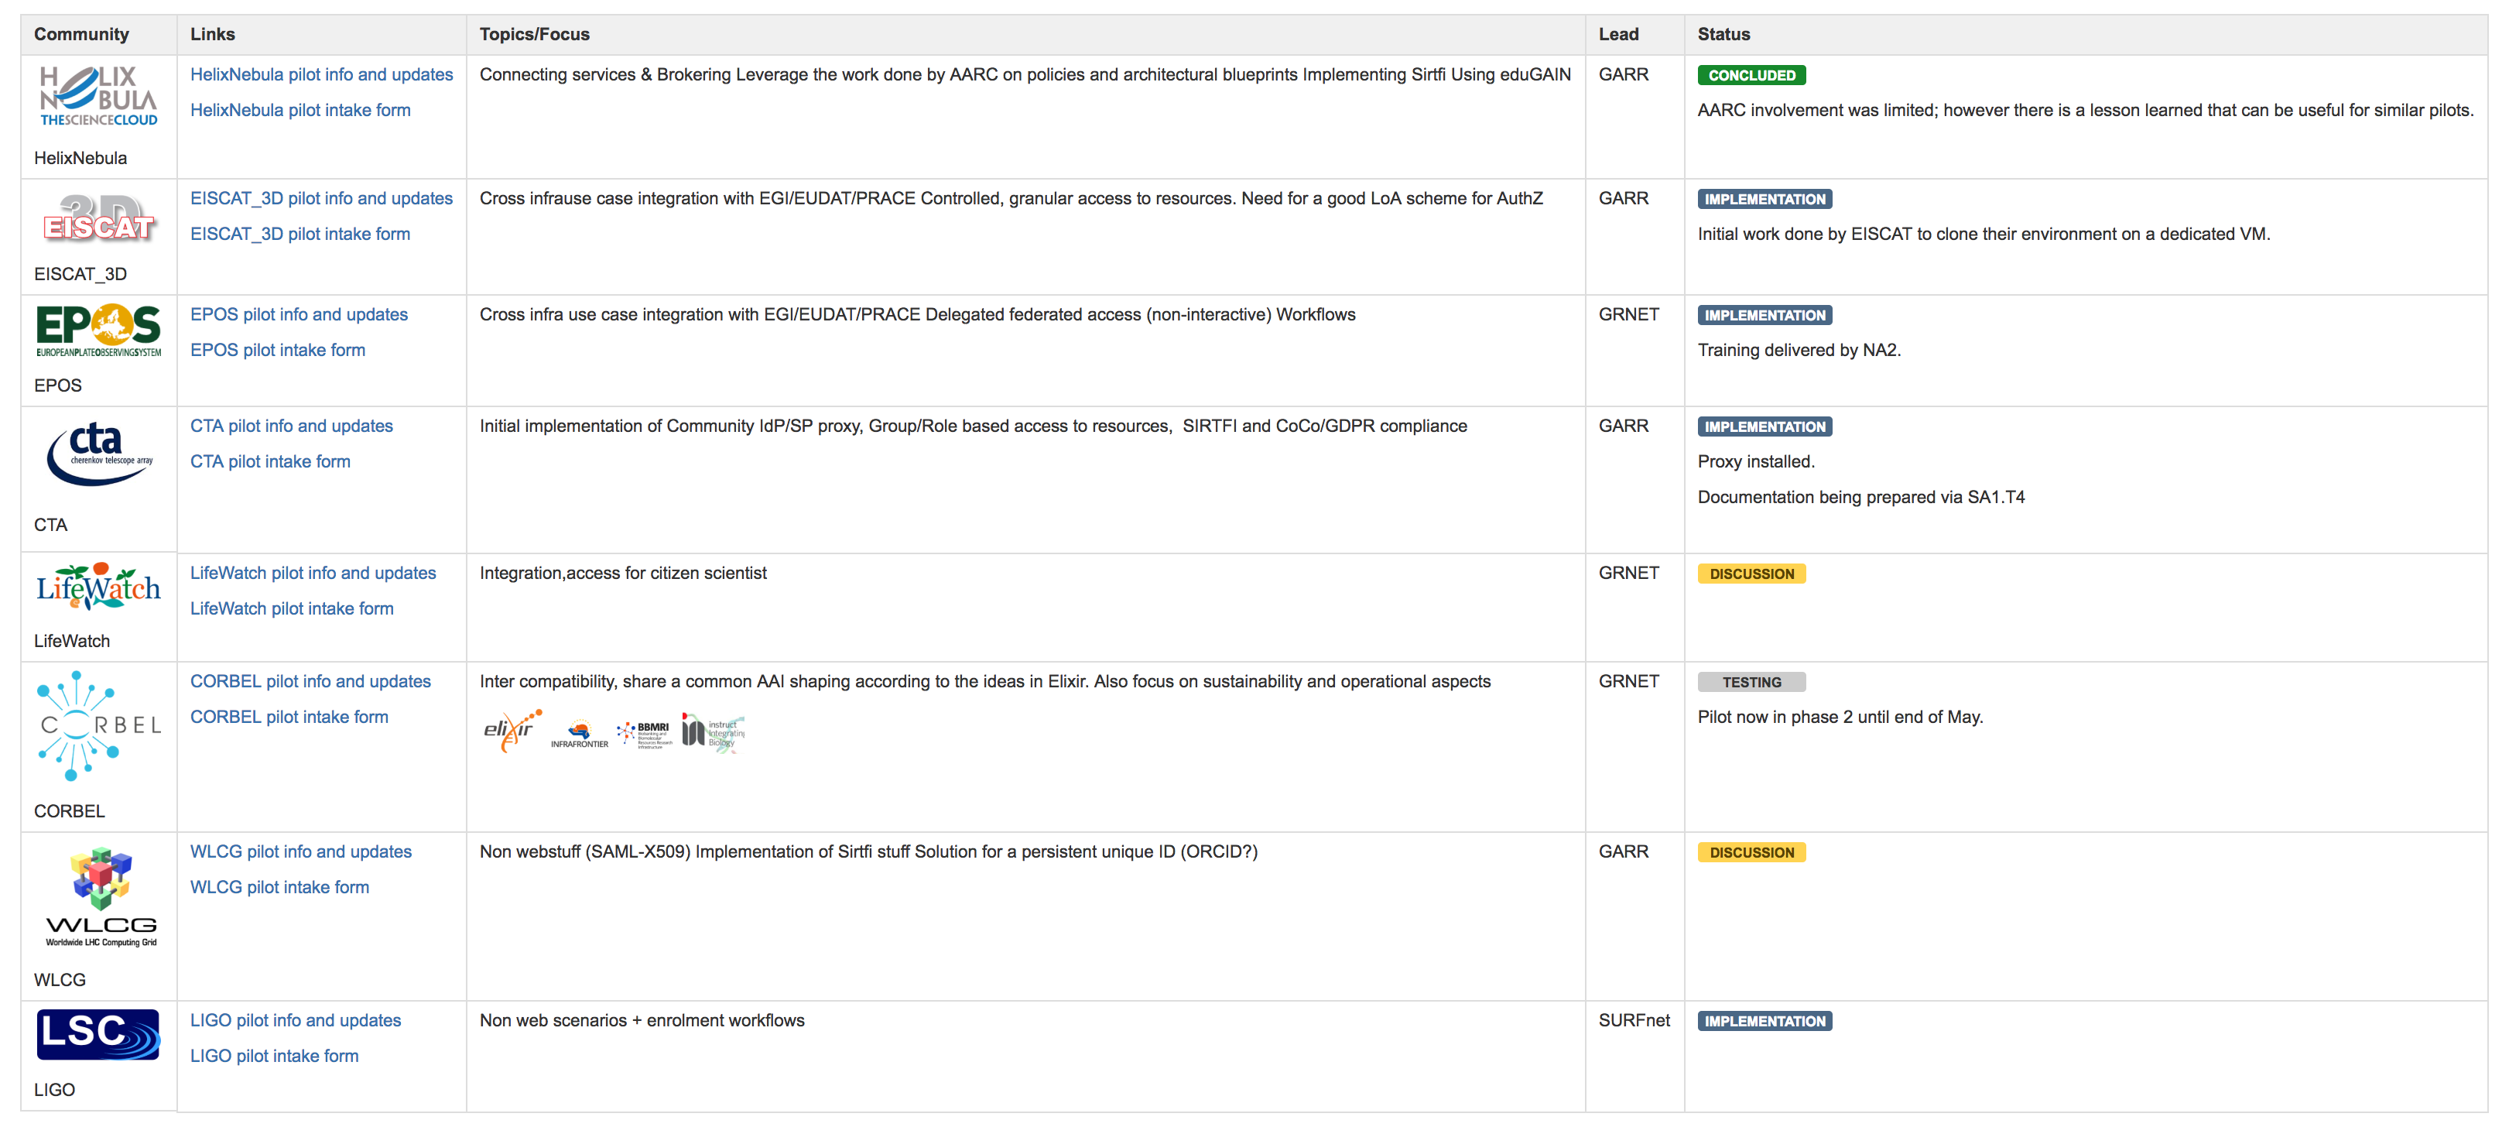Image resolution: width=2509 pixels, height=1127 pixels.
Task: Click the EISCAT 3D logo image
Action: click(x=98, y=218)
